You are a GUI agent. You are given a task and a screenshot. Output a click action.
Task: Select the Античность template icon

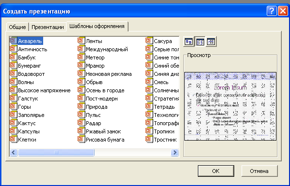pos(13,49)
